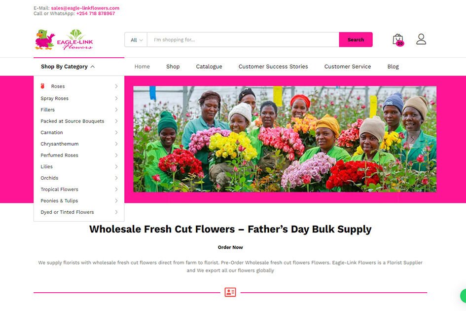Expand the Orchids category chevron
466x311 pixels.
point(116,178)
